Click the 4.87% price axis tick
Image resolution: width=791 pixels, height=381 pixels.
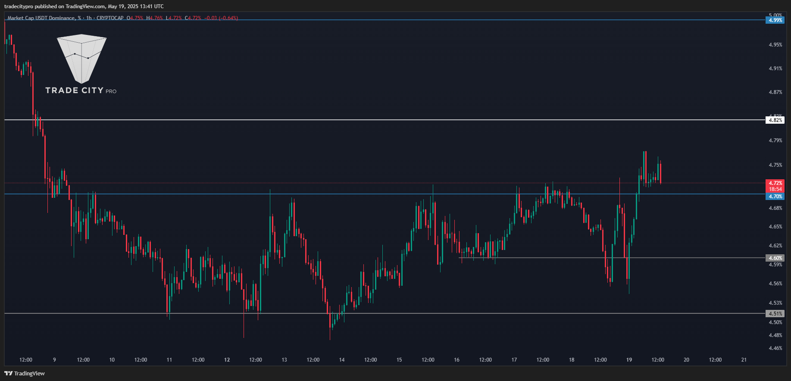[x=775, y=92]
